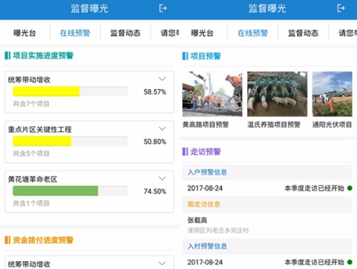Open 黄高路项目预警 road construction thumbnail

[x=212, y=94]
